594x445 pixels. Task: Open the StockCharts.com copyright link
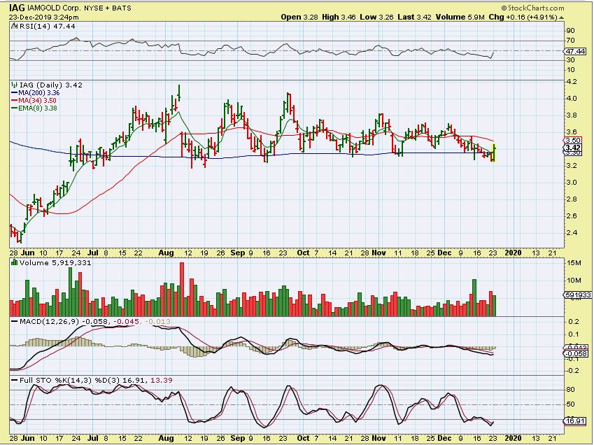(532, 8)
